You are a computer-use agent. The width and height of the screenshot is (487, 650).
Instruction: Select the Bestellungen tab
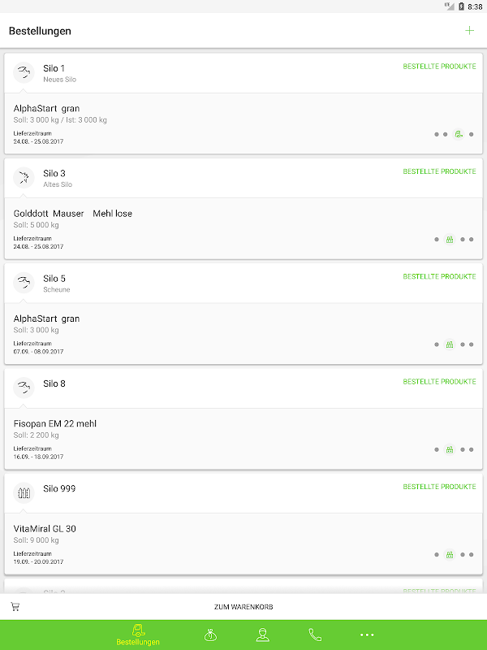coord(138,635)
